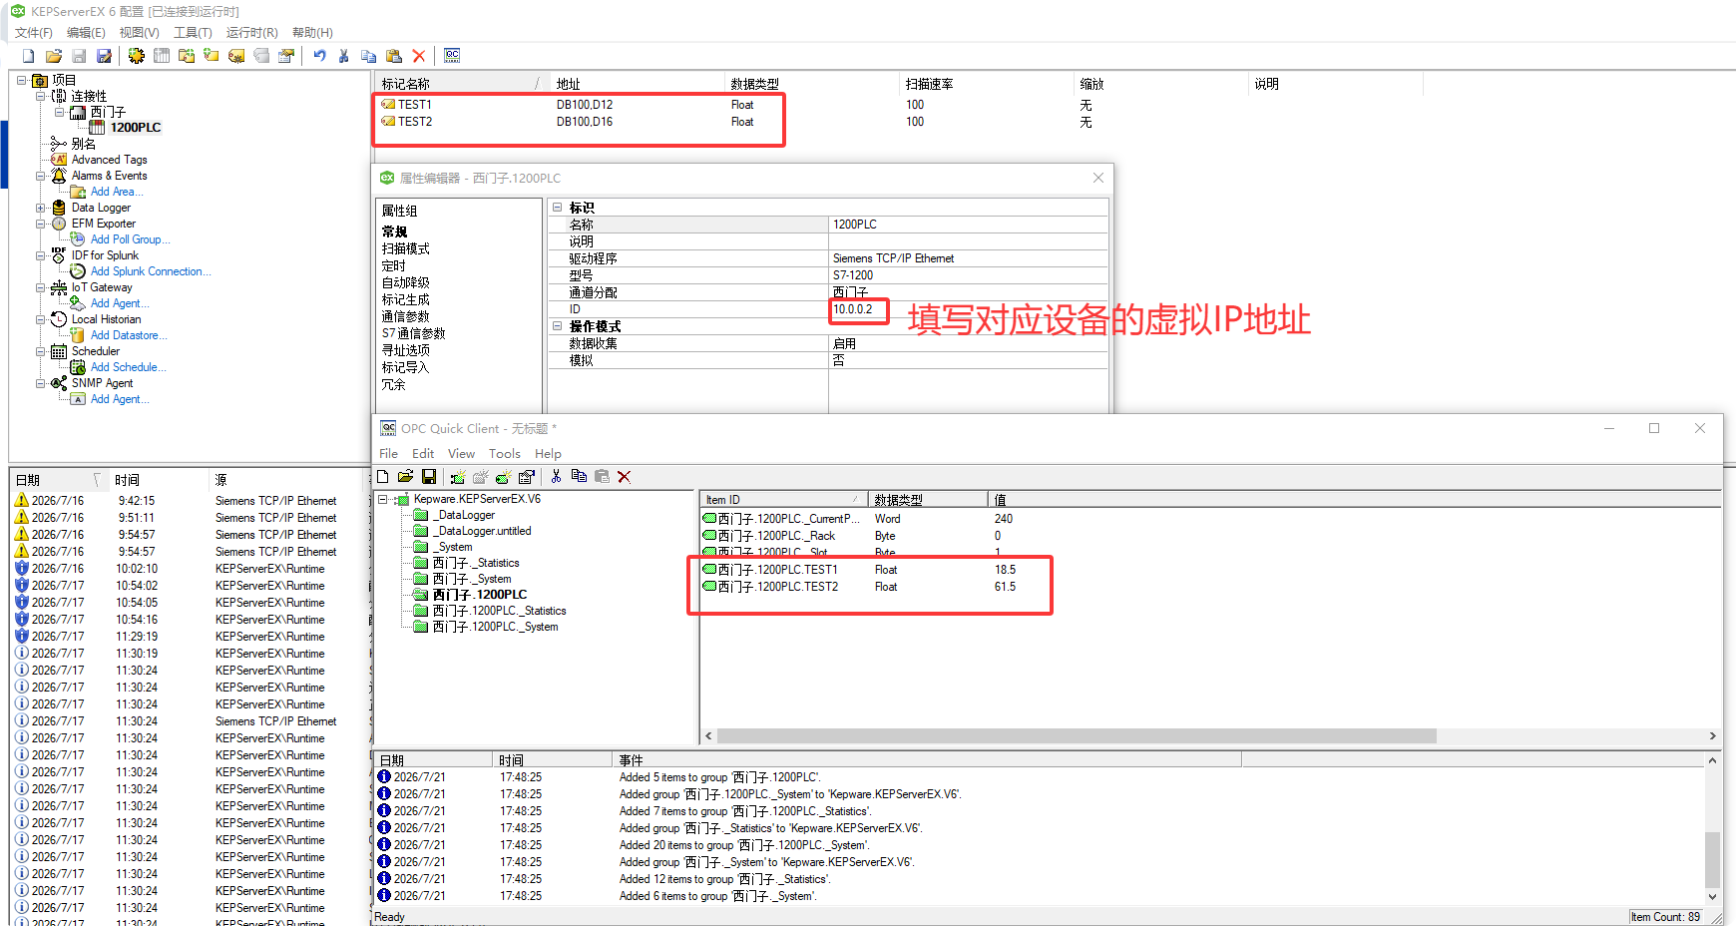Select 别名 in the project tree
Viewport: 1736px width, 926px height.
tap(84, 144)
